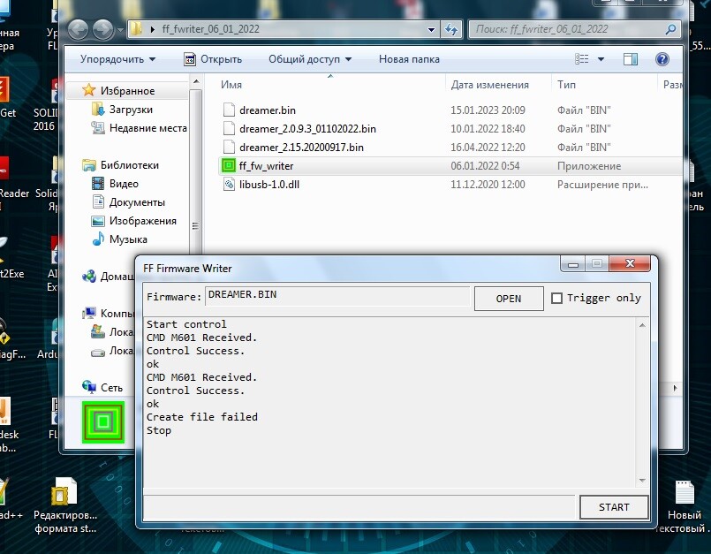Screen dimensions: 711x554
Task: Select the dreamer.bin file
Action: point(267,110)
